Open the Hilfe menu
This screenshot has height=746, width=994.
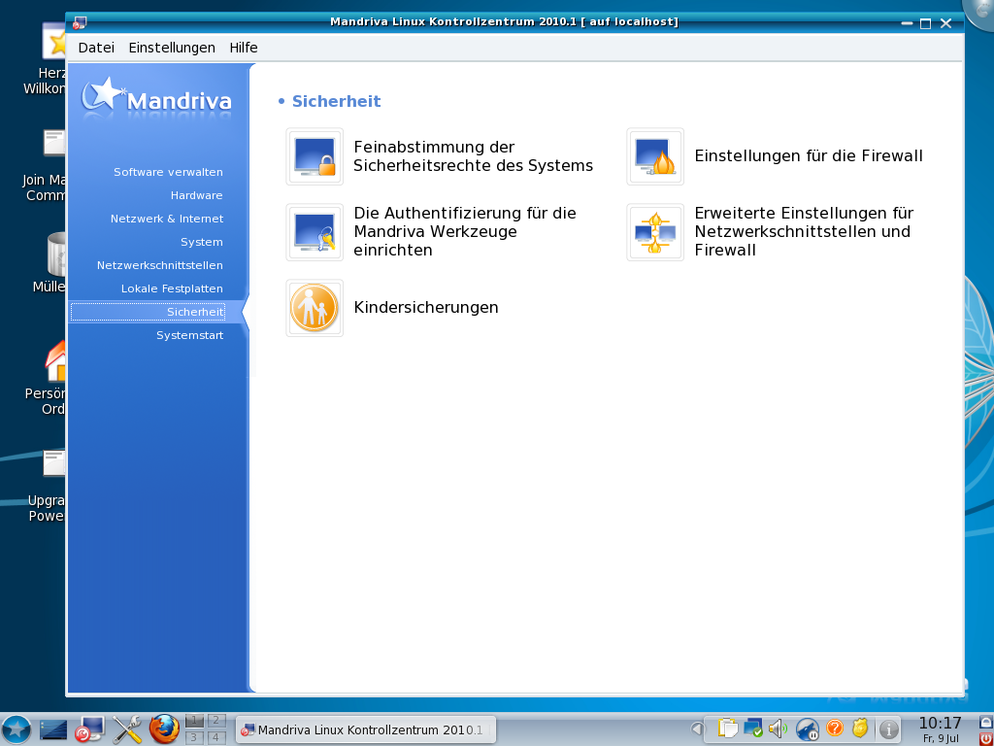(244, 48)
